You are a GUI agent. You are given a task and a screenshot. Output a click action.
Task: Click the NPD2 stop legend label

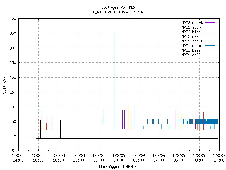(191, 27)
